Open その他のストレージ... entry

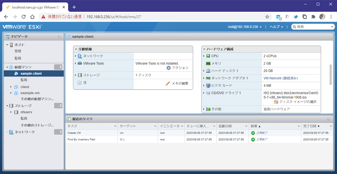pos(37,125)
